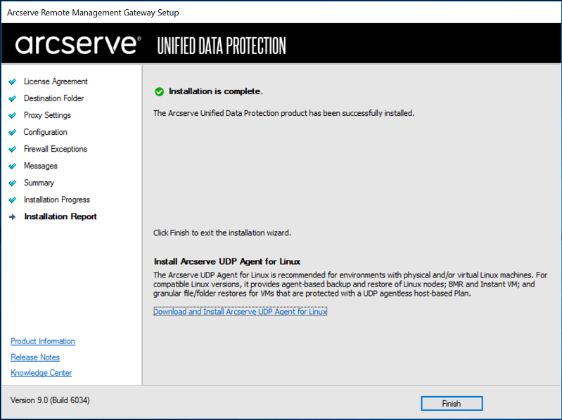This screenshot has height=420, width=562.
Task: Click the 'Installation is complete.' heading
Action: pos(216,91)
